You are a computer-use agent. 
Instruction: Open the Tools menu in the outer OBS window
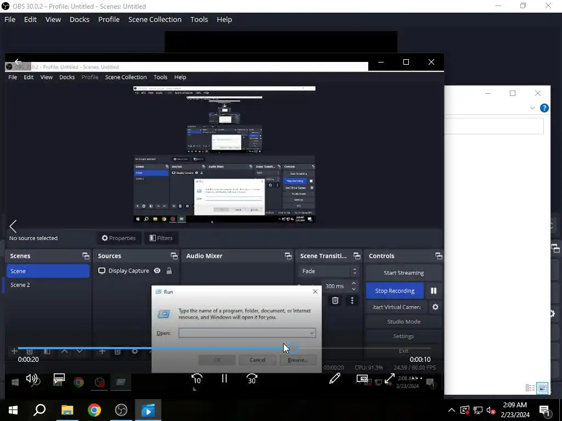[x=199, y=19]
